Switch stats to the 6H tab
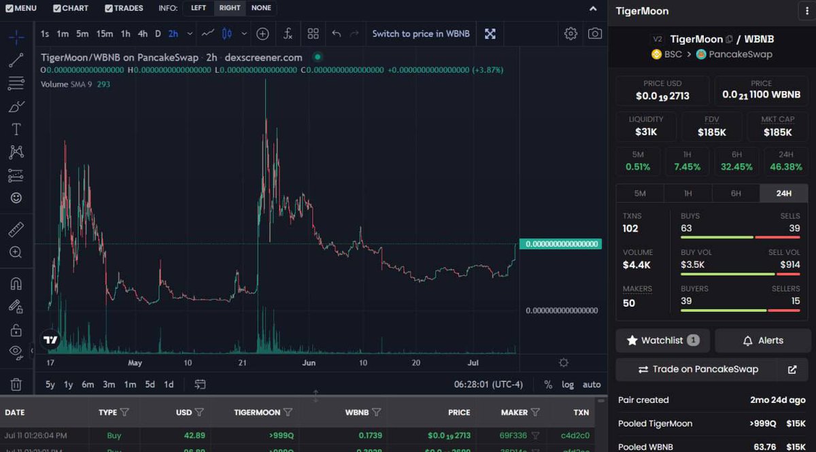Viewport: 816px width, 452px height. (736, 193)
